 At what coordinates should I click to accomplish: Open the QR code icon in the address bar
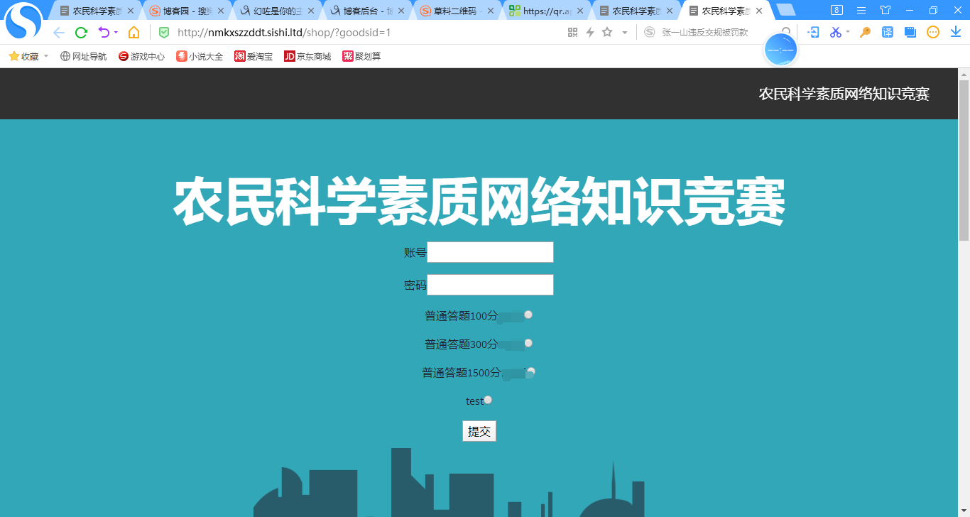click(x=572, y=32)
